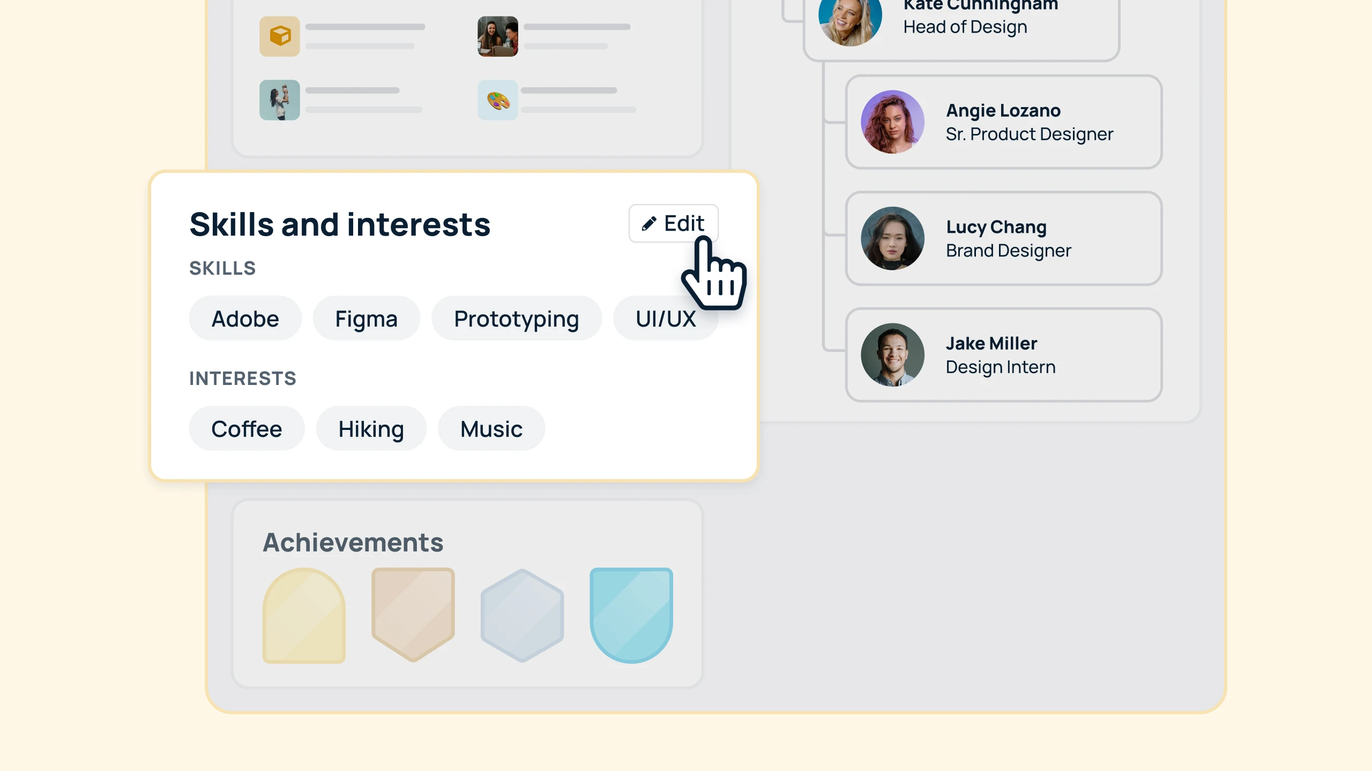Click the Achievements section header
The width and height of the screenshot is (1372, 771).
353,541
